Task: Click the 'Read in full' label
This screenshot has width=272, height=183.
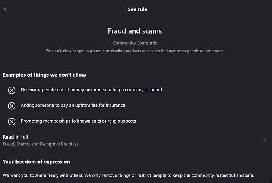Action: click(x=15, y=137)
